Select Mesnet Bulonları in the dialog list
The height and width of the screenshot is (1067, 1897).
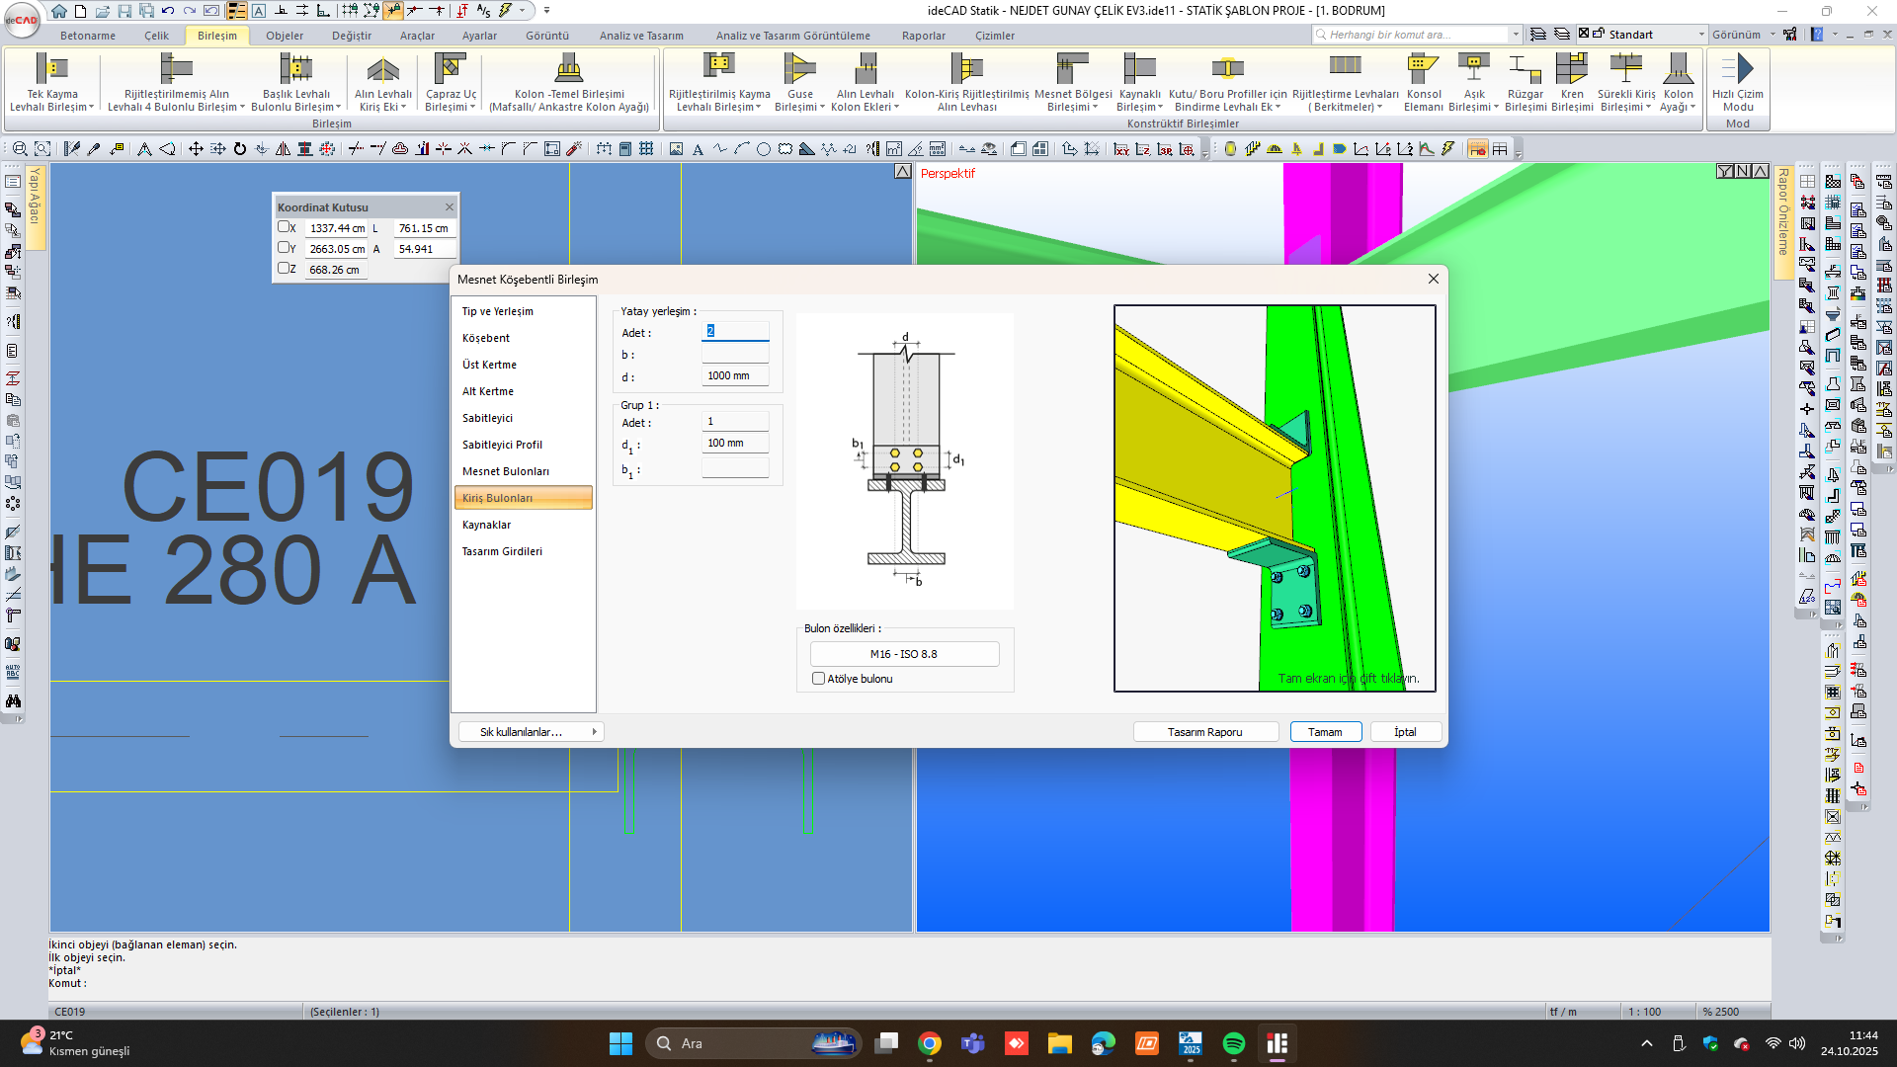point(506,471)
